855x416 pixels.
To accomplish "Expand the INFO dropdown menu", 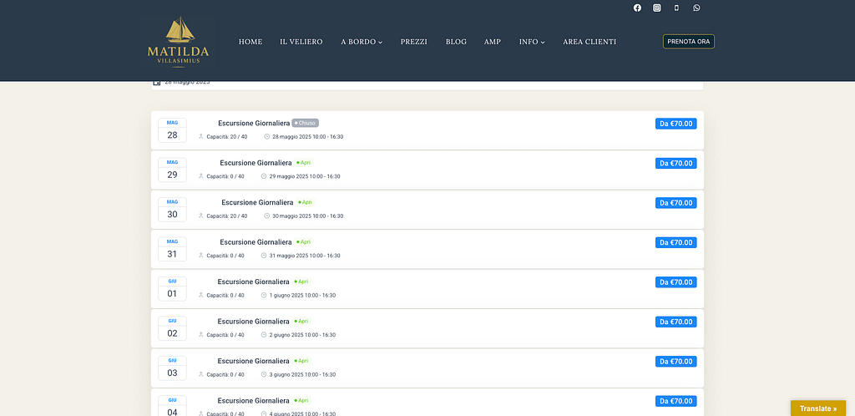I will 531,42.
